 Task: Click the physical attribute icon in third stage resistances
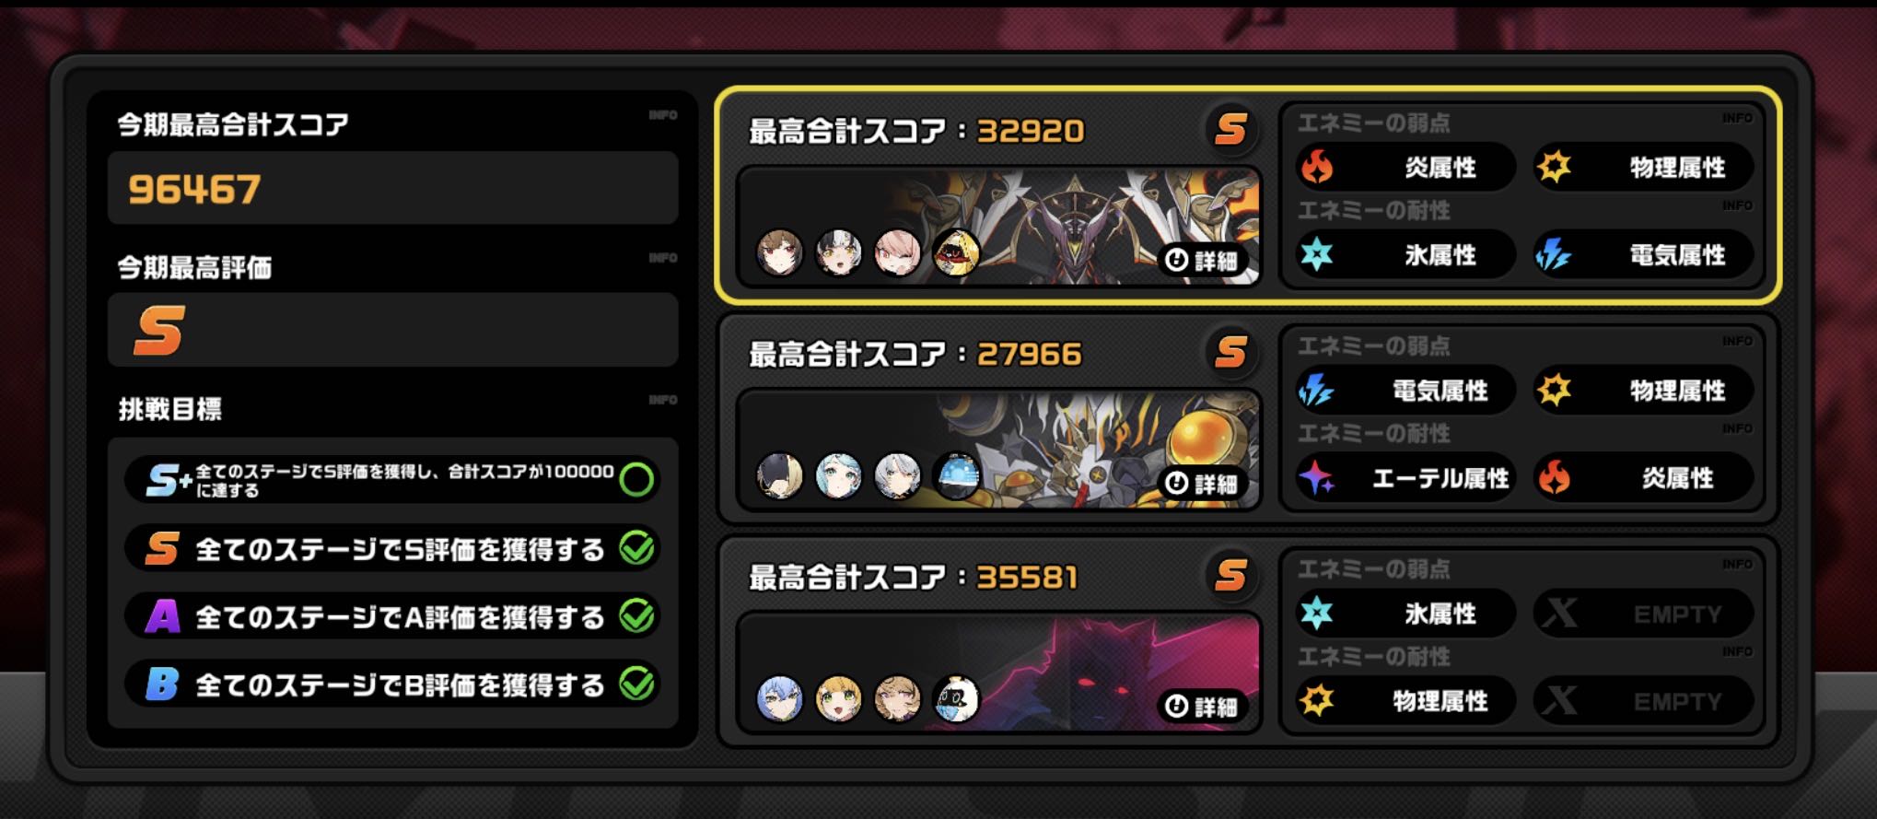1316,700
